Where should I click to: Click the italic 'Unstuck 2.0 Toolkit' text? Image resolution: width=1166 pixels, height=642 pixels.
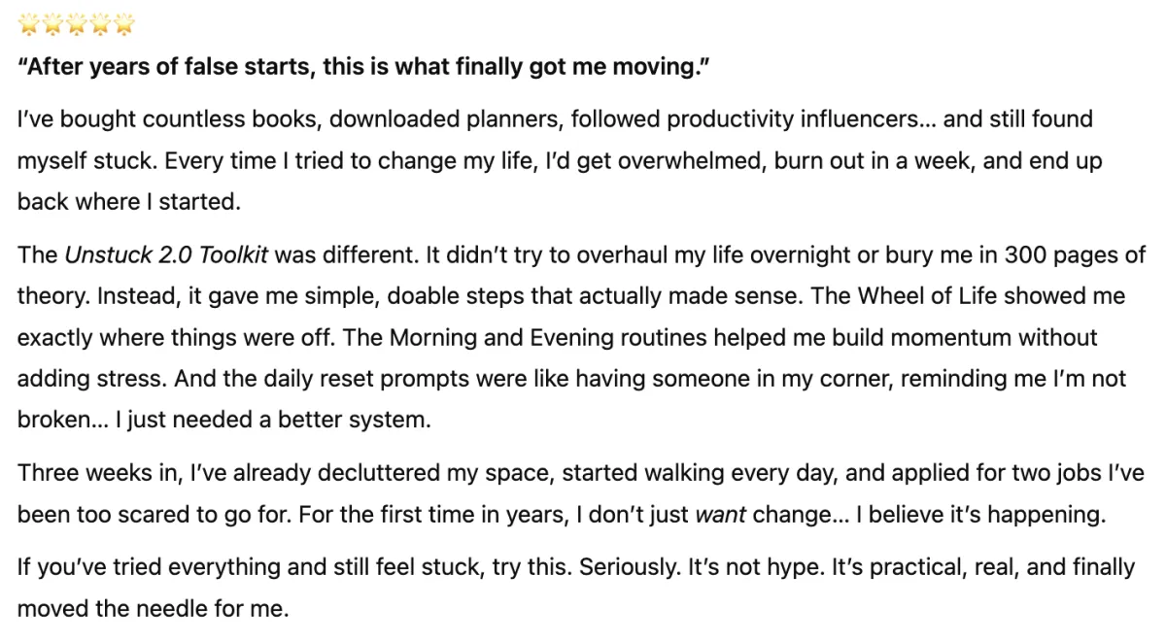tap(180, 256)
